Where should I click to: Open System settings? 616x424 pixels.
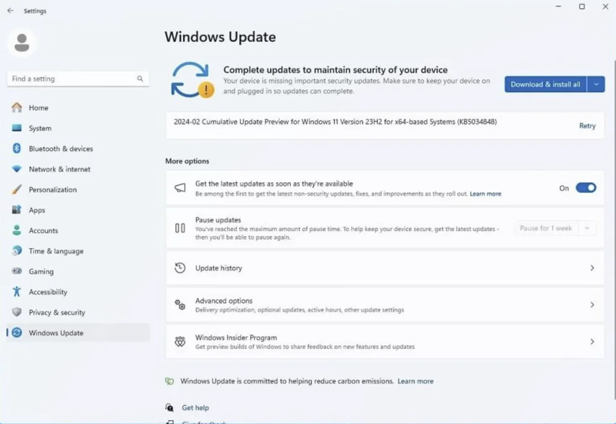click(78, 128)
